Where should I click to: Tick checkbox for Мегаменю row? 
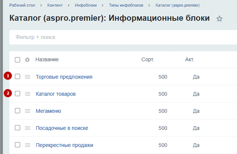pos(18,111)
